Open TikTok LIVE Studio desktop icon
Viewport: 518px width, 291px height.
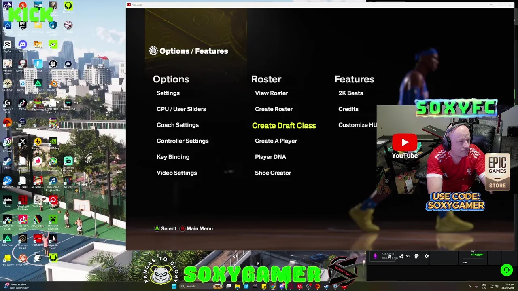pos(22,222)
